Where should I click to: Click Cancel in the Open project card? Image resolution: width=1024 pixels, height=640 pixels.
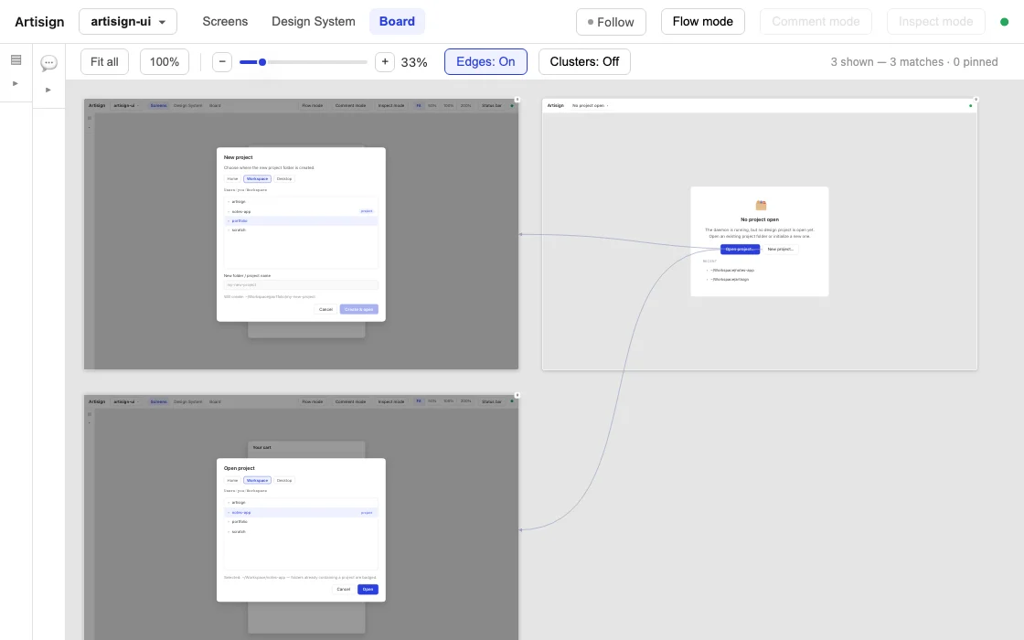coord(344,589)
